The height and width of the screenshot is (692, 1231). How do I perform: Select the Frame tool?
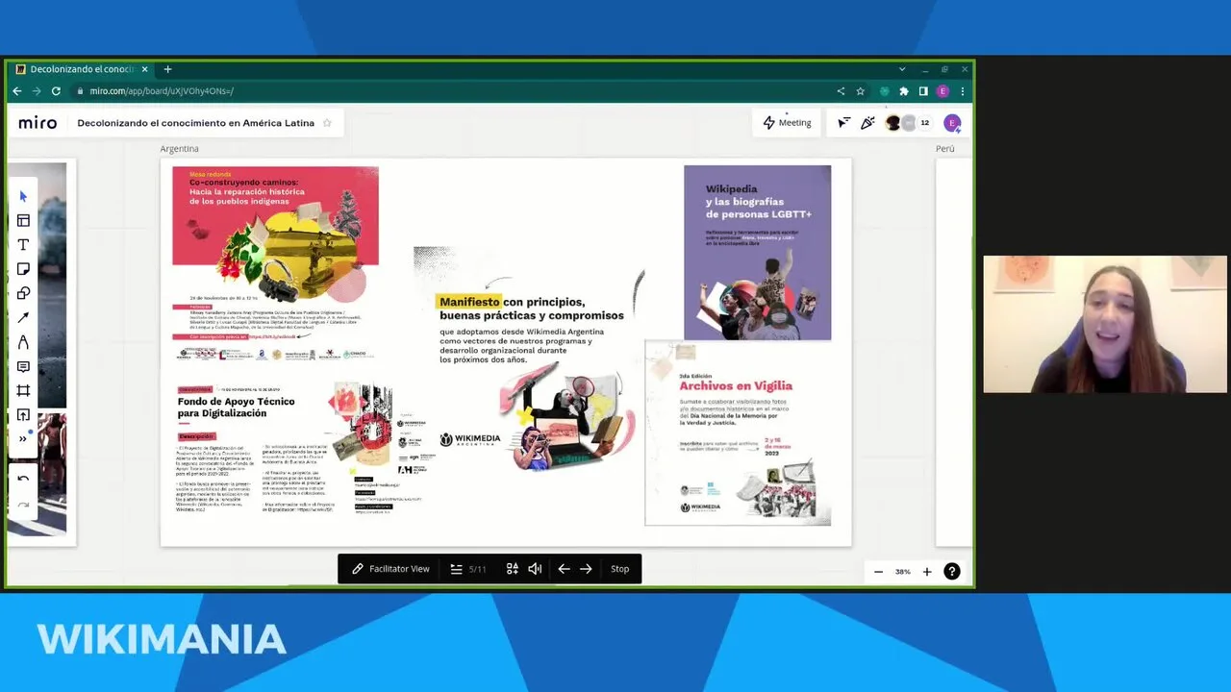(23, 390)
